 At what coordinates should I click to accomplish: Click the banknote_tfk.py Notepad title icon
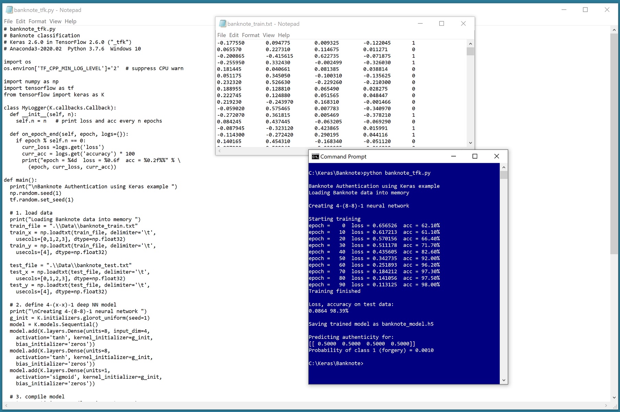click(9, 10)
